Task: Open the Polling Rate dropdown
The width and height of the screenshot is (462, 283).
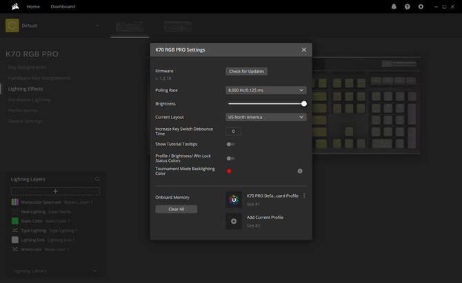Action: pos(266,90)
